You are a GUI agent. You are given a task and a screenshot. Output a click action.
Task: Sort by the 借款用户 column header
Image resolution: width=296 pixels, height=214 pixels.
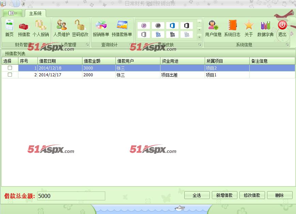[x=138, y=61]
